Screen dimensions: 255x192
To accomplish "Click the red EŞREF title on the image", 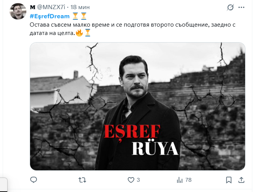I will pos(132,132).
